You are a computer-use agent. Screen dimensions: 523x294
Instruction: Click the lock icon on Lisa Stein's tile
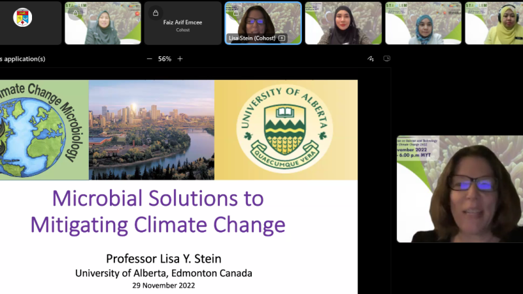click(x=235, y=12)
